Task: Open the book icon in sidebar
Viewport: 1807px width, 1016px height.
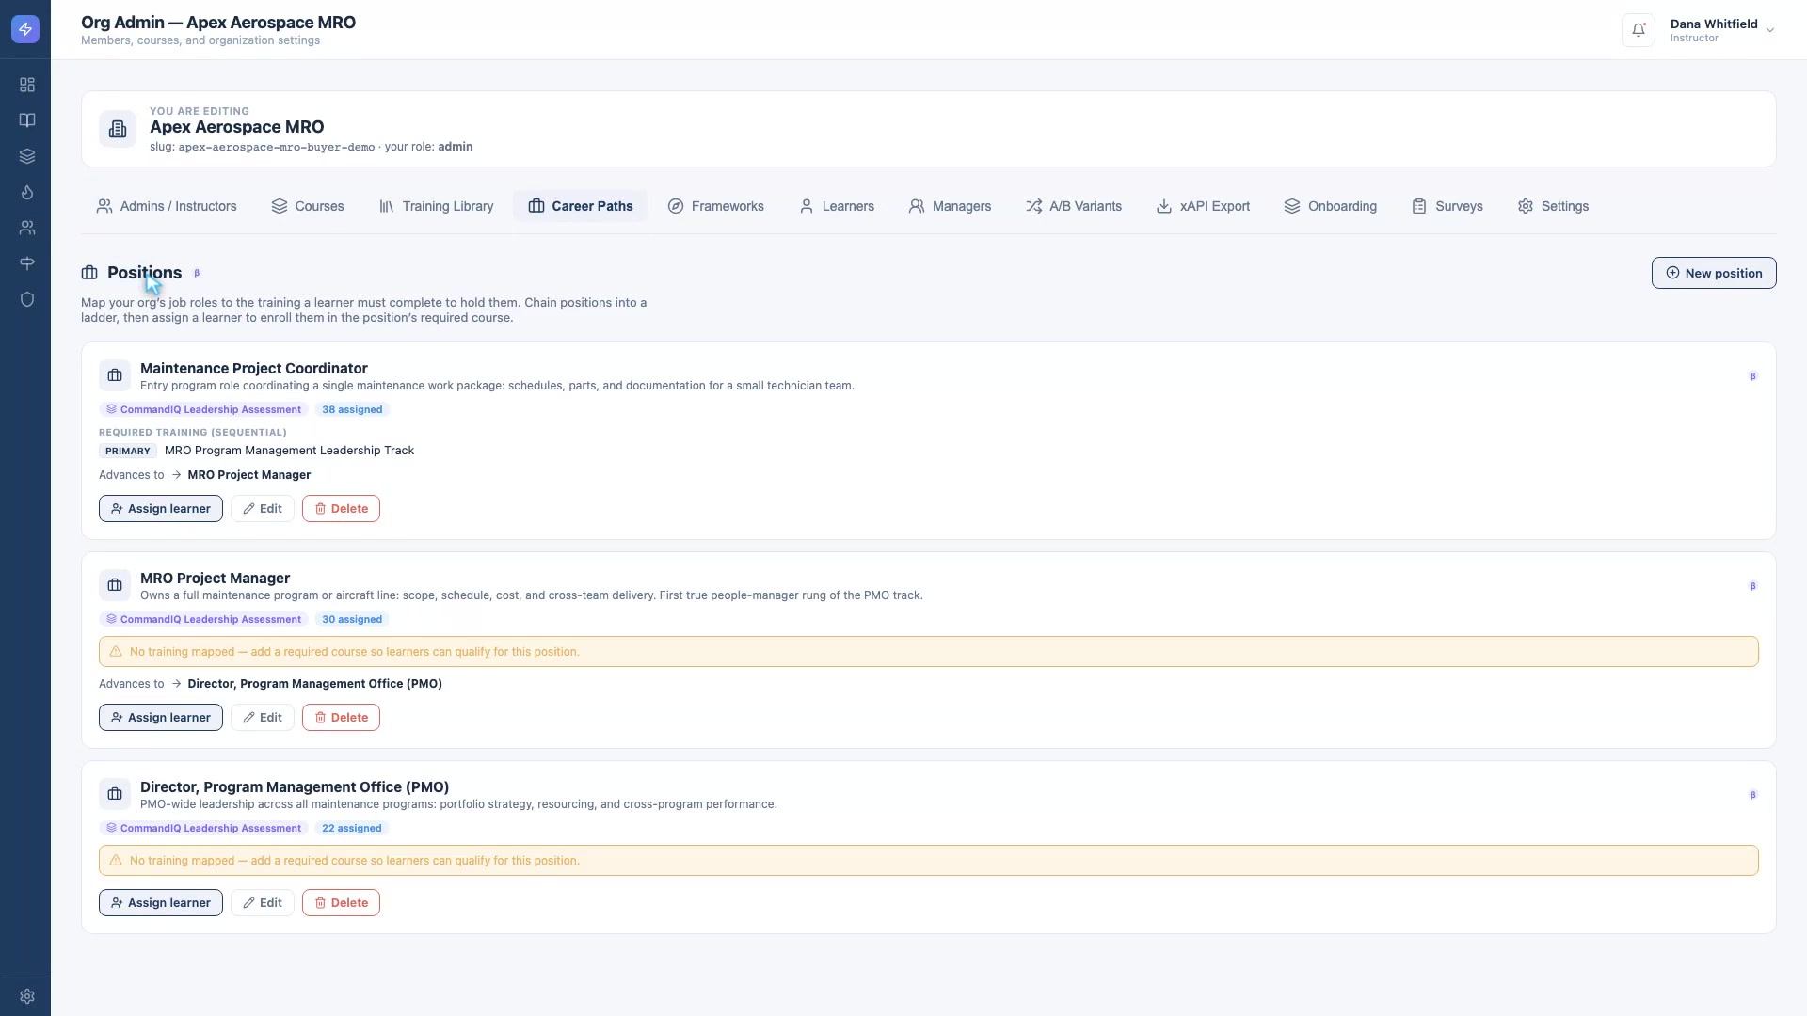Action: click(x=27, y=120)
